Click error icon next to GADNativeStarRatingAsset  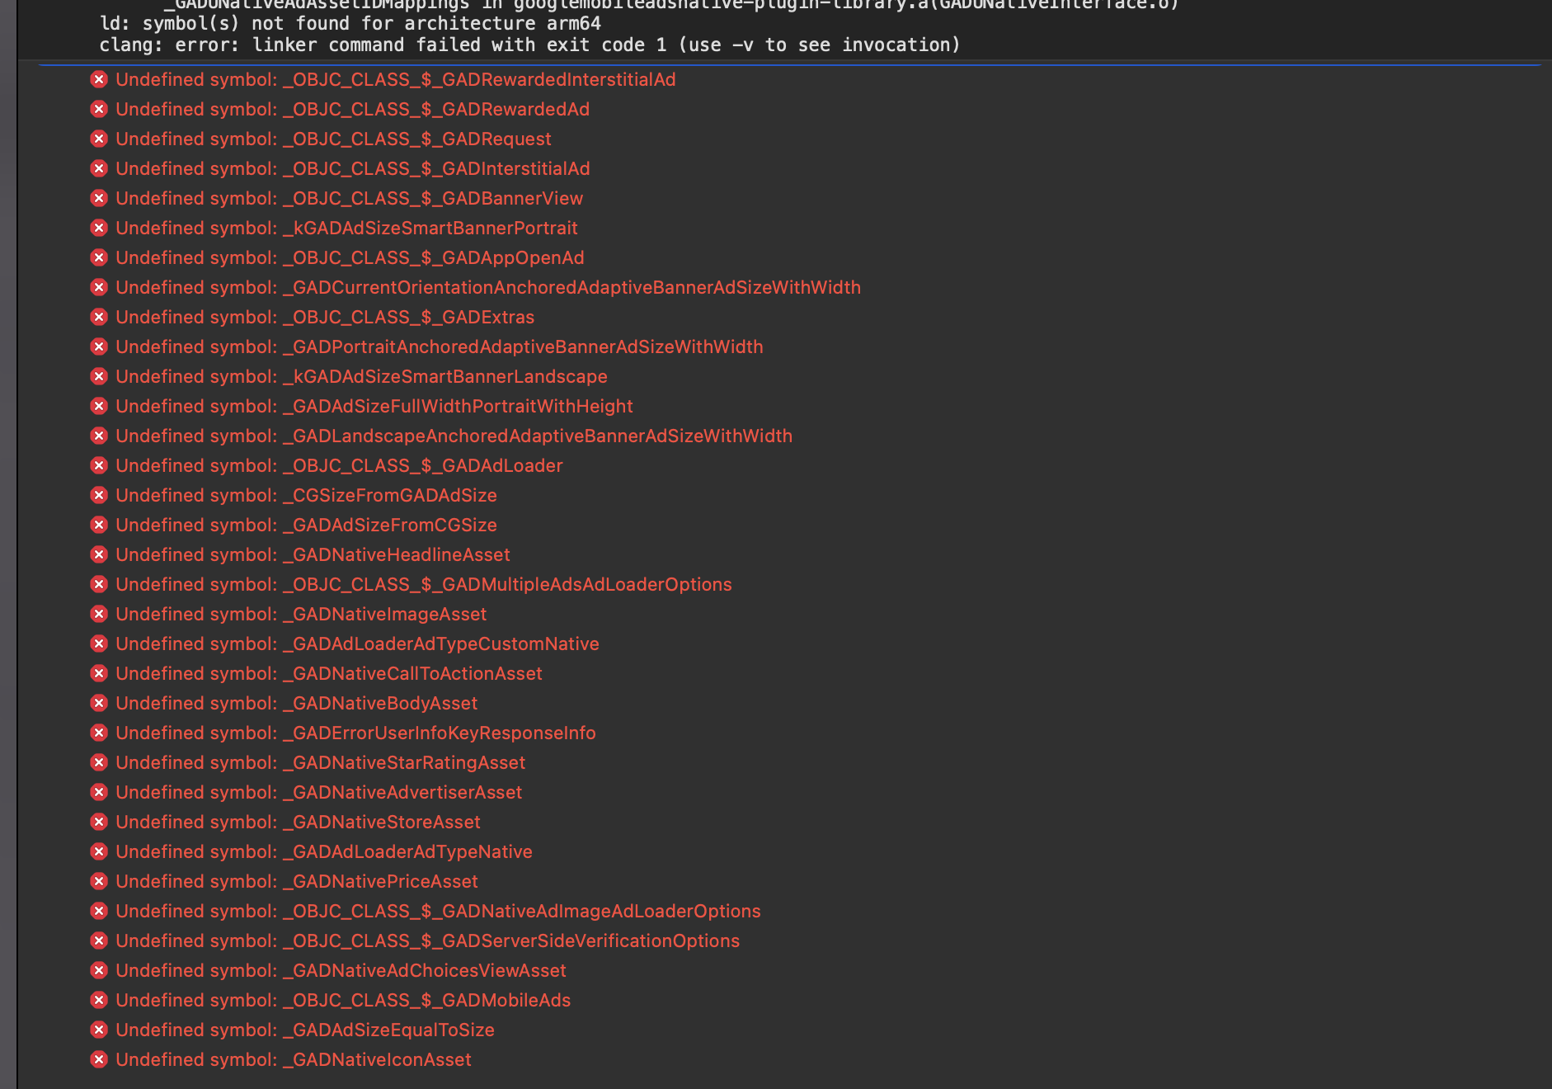point(99,762)
